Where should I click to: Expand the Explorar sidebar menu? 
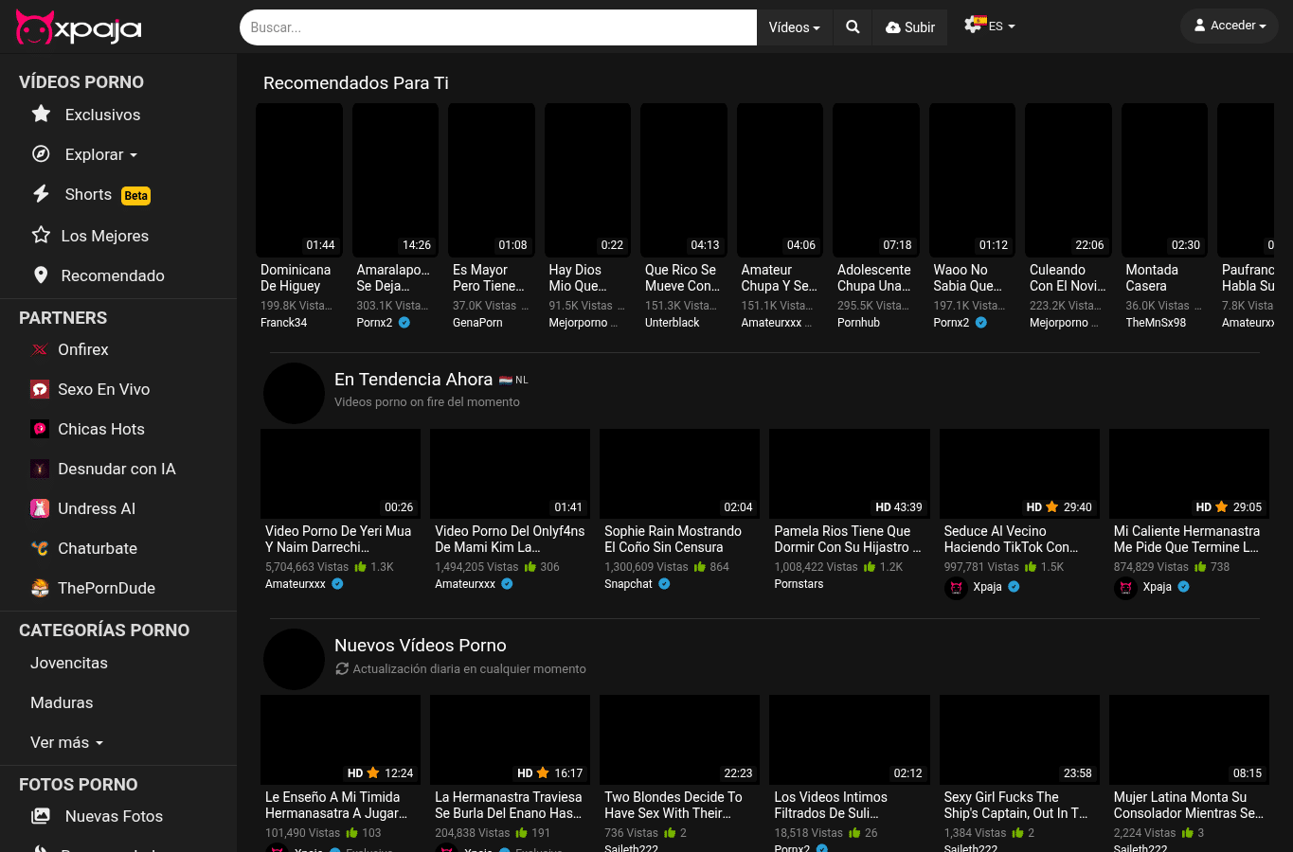coord(85,154)
